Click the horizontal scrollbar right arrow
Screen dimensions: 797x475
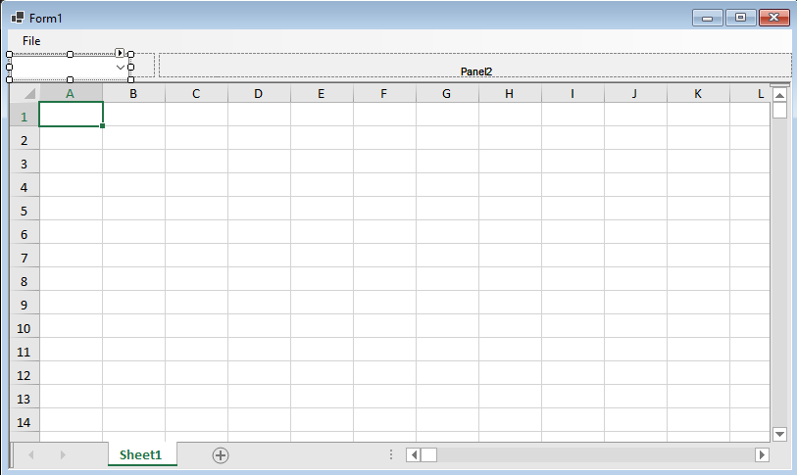coord(762,454)
